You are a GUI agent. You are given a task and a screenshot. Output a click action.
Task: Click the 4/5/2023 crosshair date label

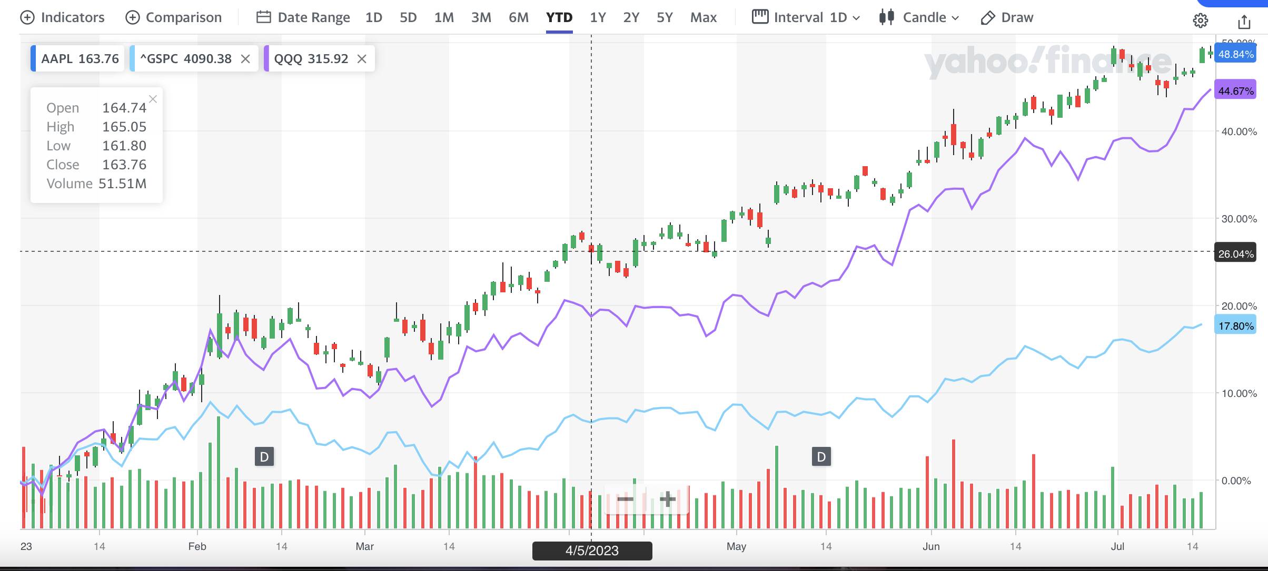pos(592,550)
